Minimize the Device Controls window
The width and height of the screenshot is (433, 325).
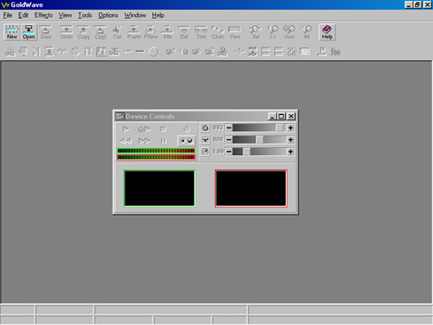272,116
